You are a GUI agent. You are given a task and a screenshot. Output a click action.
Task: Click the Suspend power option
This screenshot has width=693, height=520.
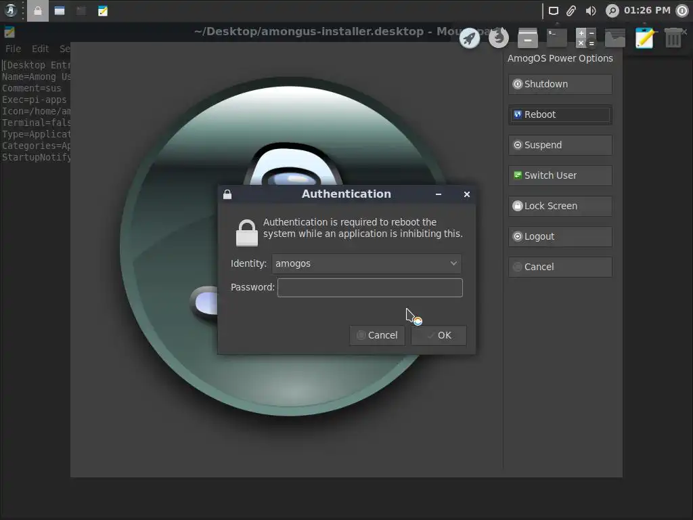pos(560,145)
